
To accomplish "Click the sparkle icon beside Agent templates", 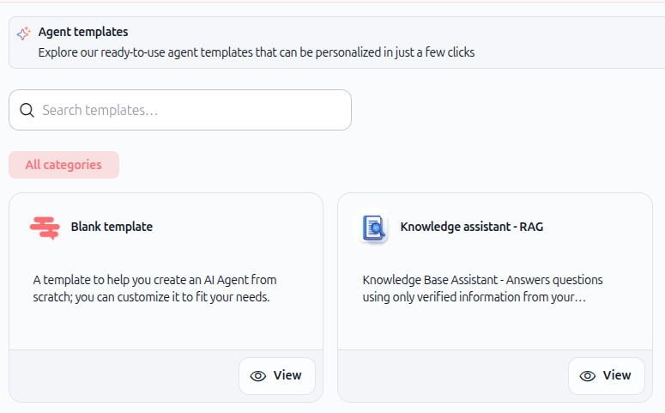I will (24, 33).
